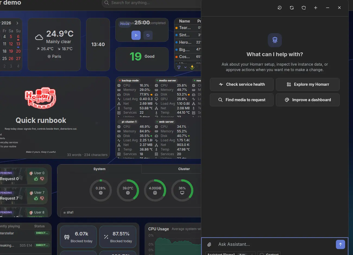This screenshot has width=353, height=255.
Task: Click the shield icon in assistant header
Action: pyautogui.click(x=304, y=8)
